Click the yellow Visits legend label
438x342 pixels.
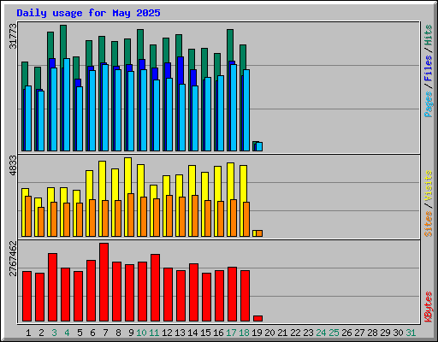click(428, 186)
